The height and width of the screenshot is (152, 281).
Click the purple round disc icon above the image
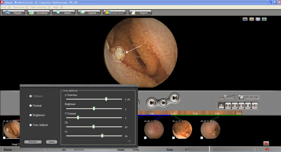pos(258,19)
